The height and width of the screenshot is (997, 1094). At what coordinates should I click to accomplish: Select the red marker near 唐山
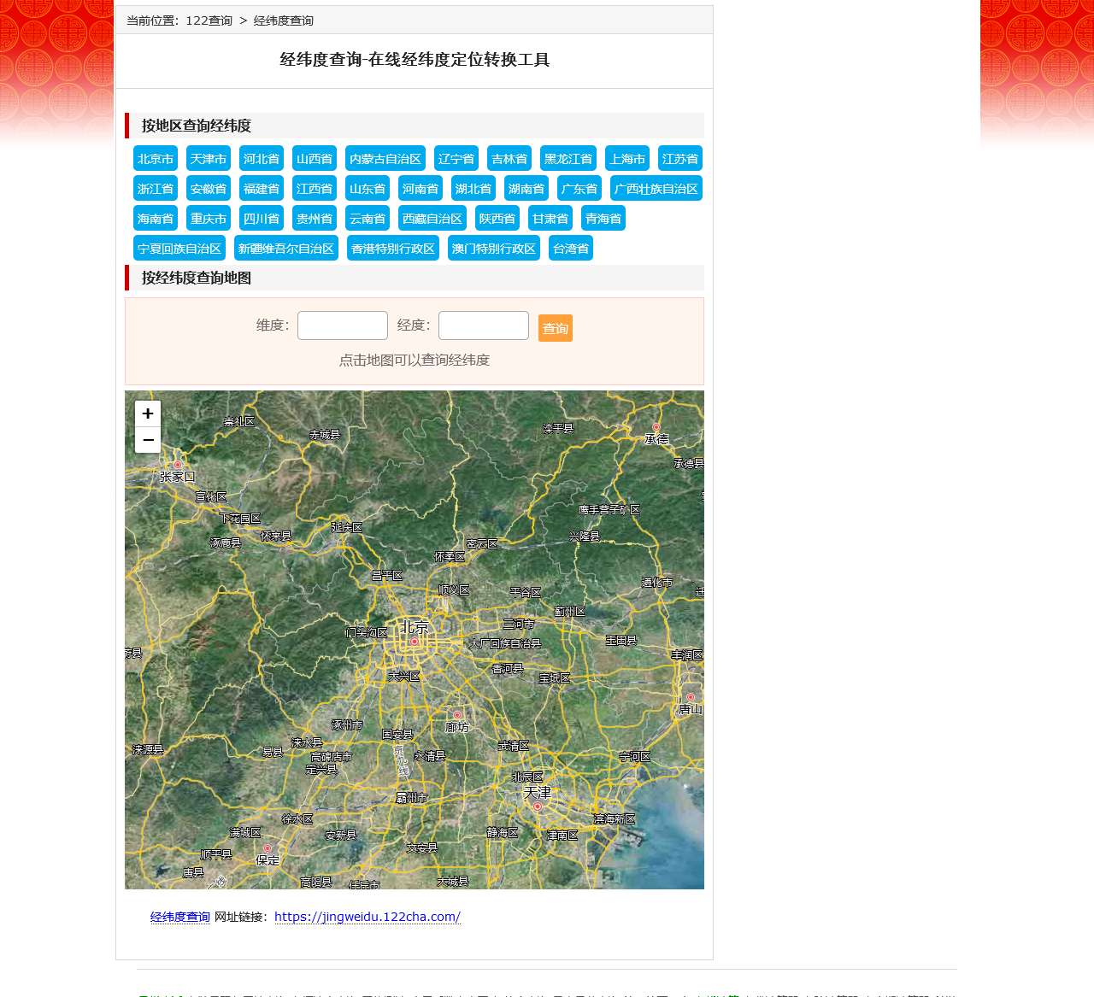[x=690, y=695]
